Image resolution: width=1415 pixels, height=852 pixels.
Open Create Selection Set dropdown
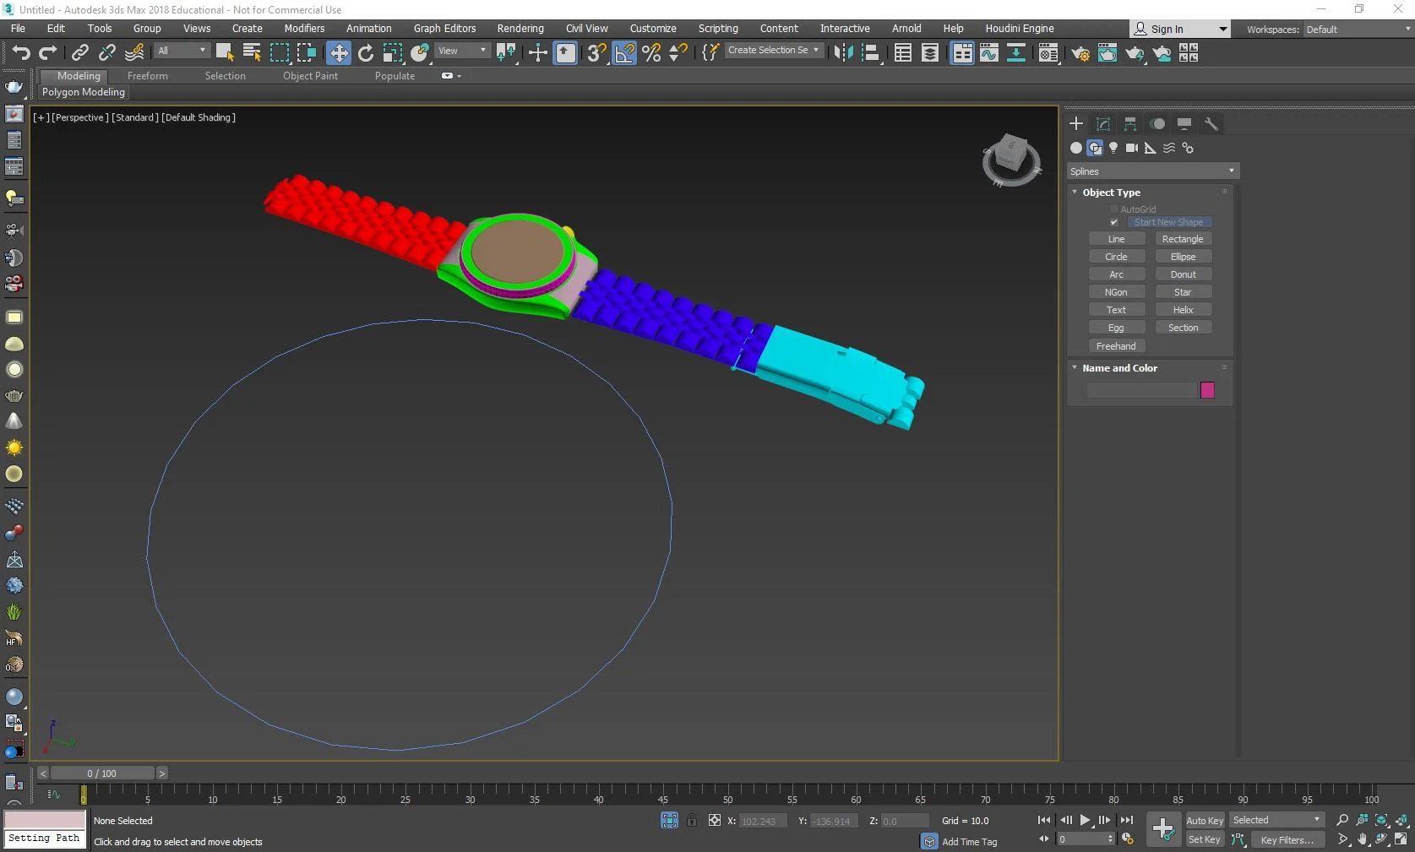774,50
